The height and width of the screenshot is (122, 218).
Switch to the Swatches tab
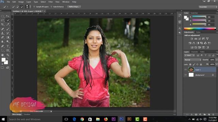tap(194, 13)
